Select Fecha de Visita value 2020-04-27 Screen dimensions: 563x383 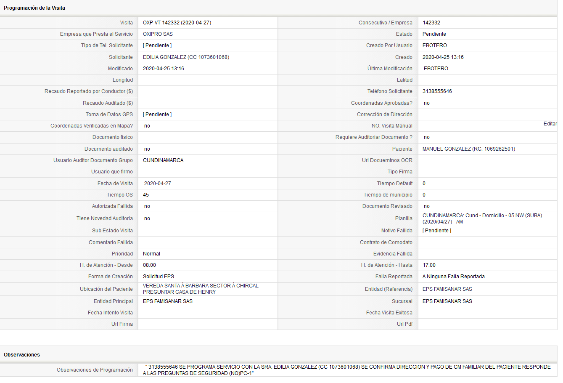click(158, 184)
